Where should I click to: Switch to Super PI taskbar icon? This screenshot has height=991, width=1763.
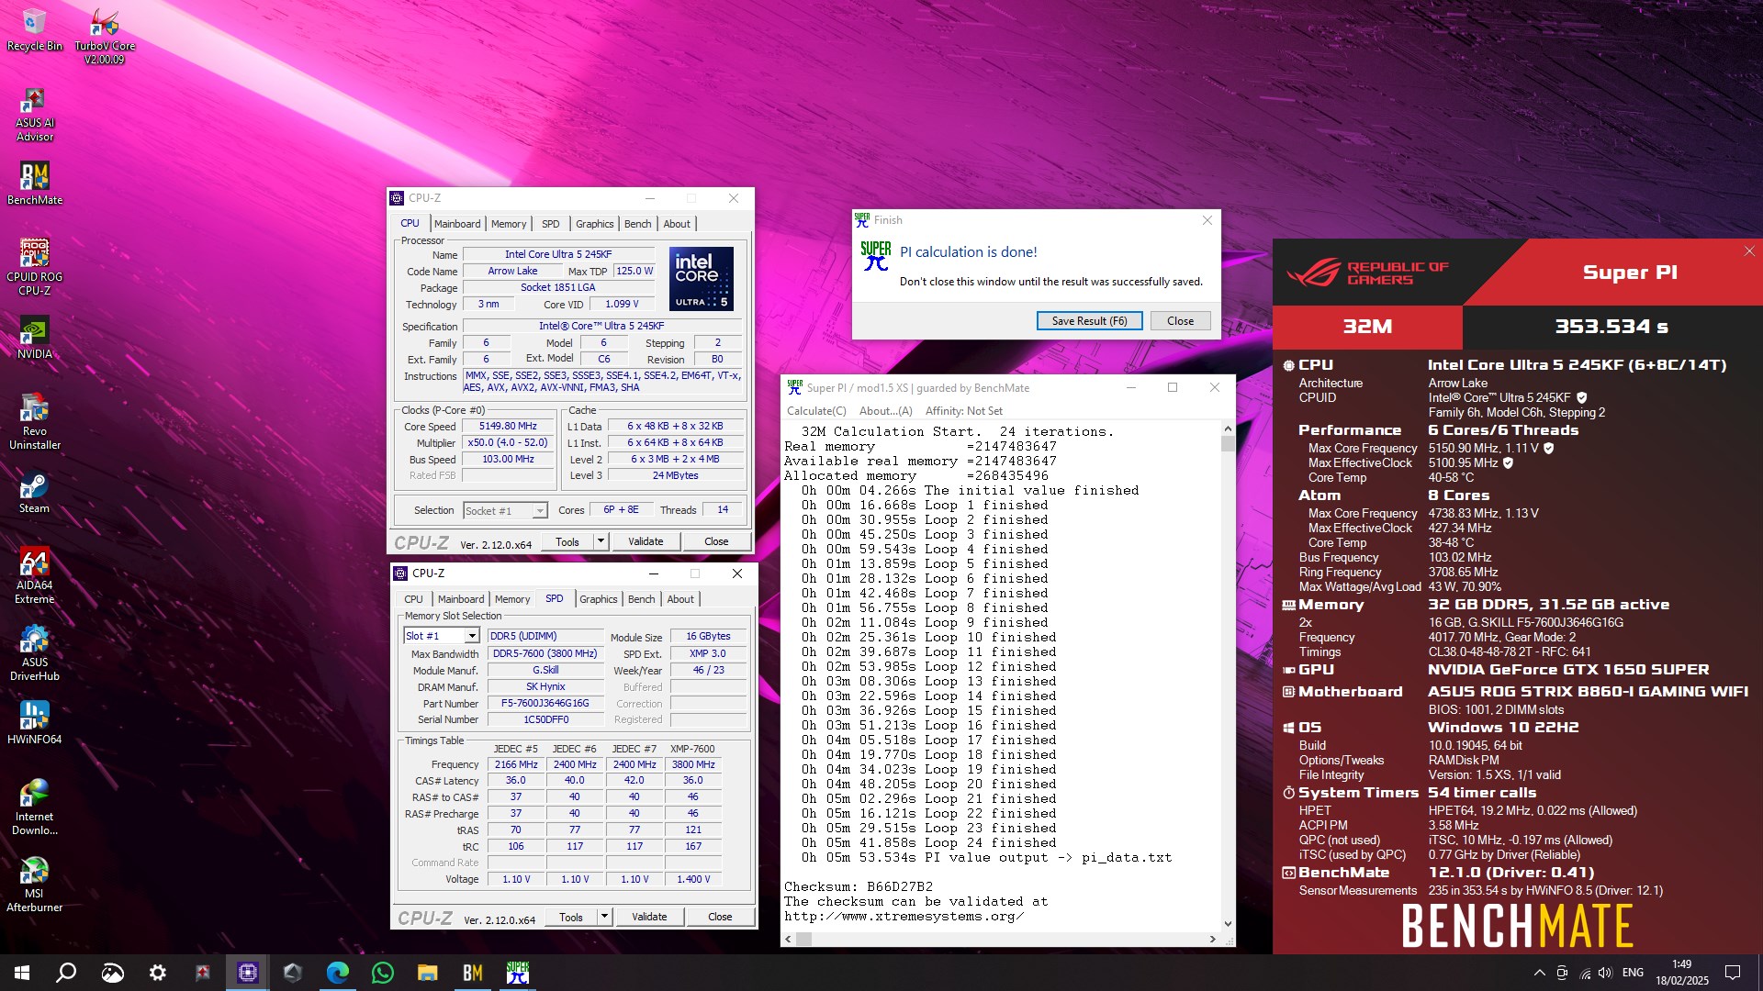[518, 973]
